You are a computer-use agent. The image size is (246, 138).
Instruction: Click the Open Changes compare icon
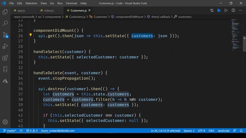[212, 10]
